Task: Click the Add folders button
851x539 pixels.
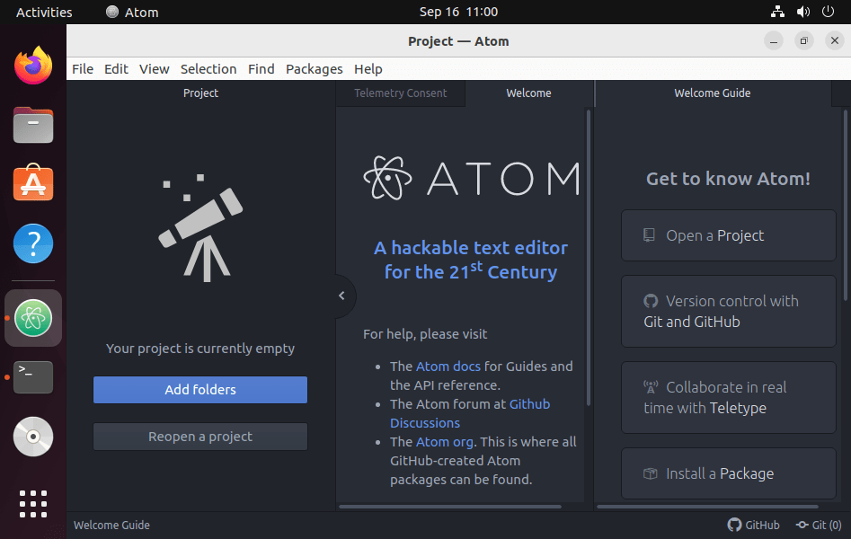Action: [199, 390]
